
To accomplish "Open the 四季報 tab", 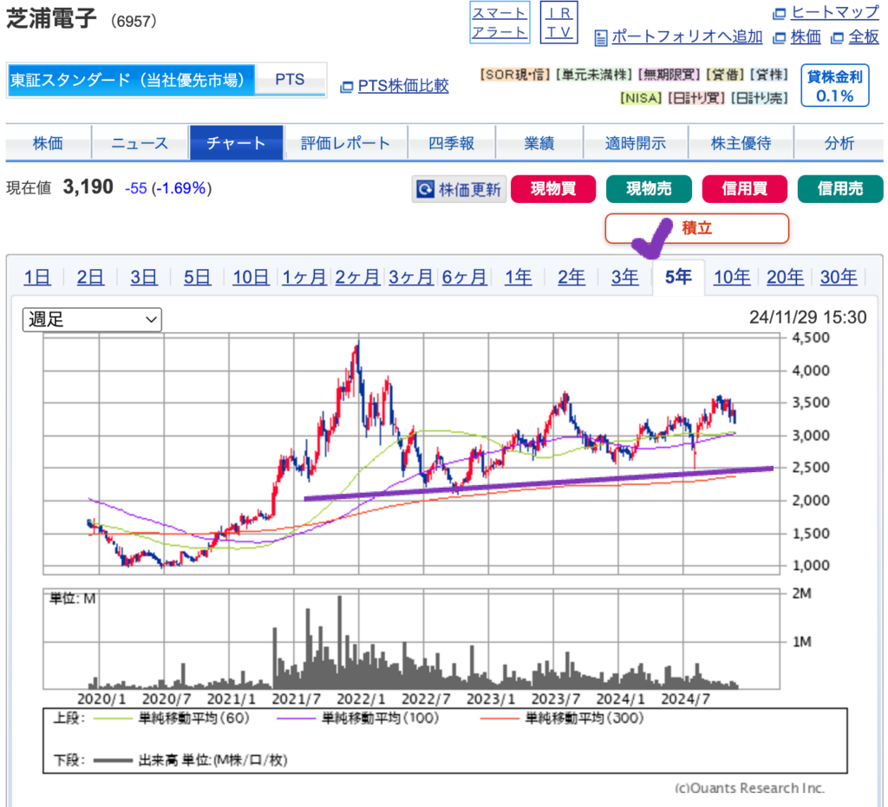I will point(451,143).
